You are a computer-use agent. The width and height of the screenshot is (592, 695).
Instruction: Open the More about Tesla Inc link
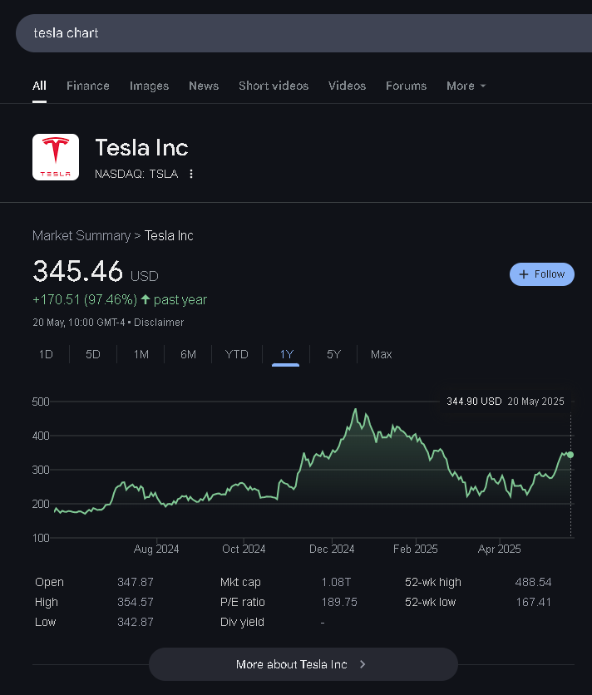point(303,664)
